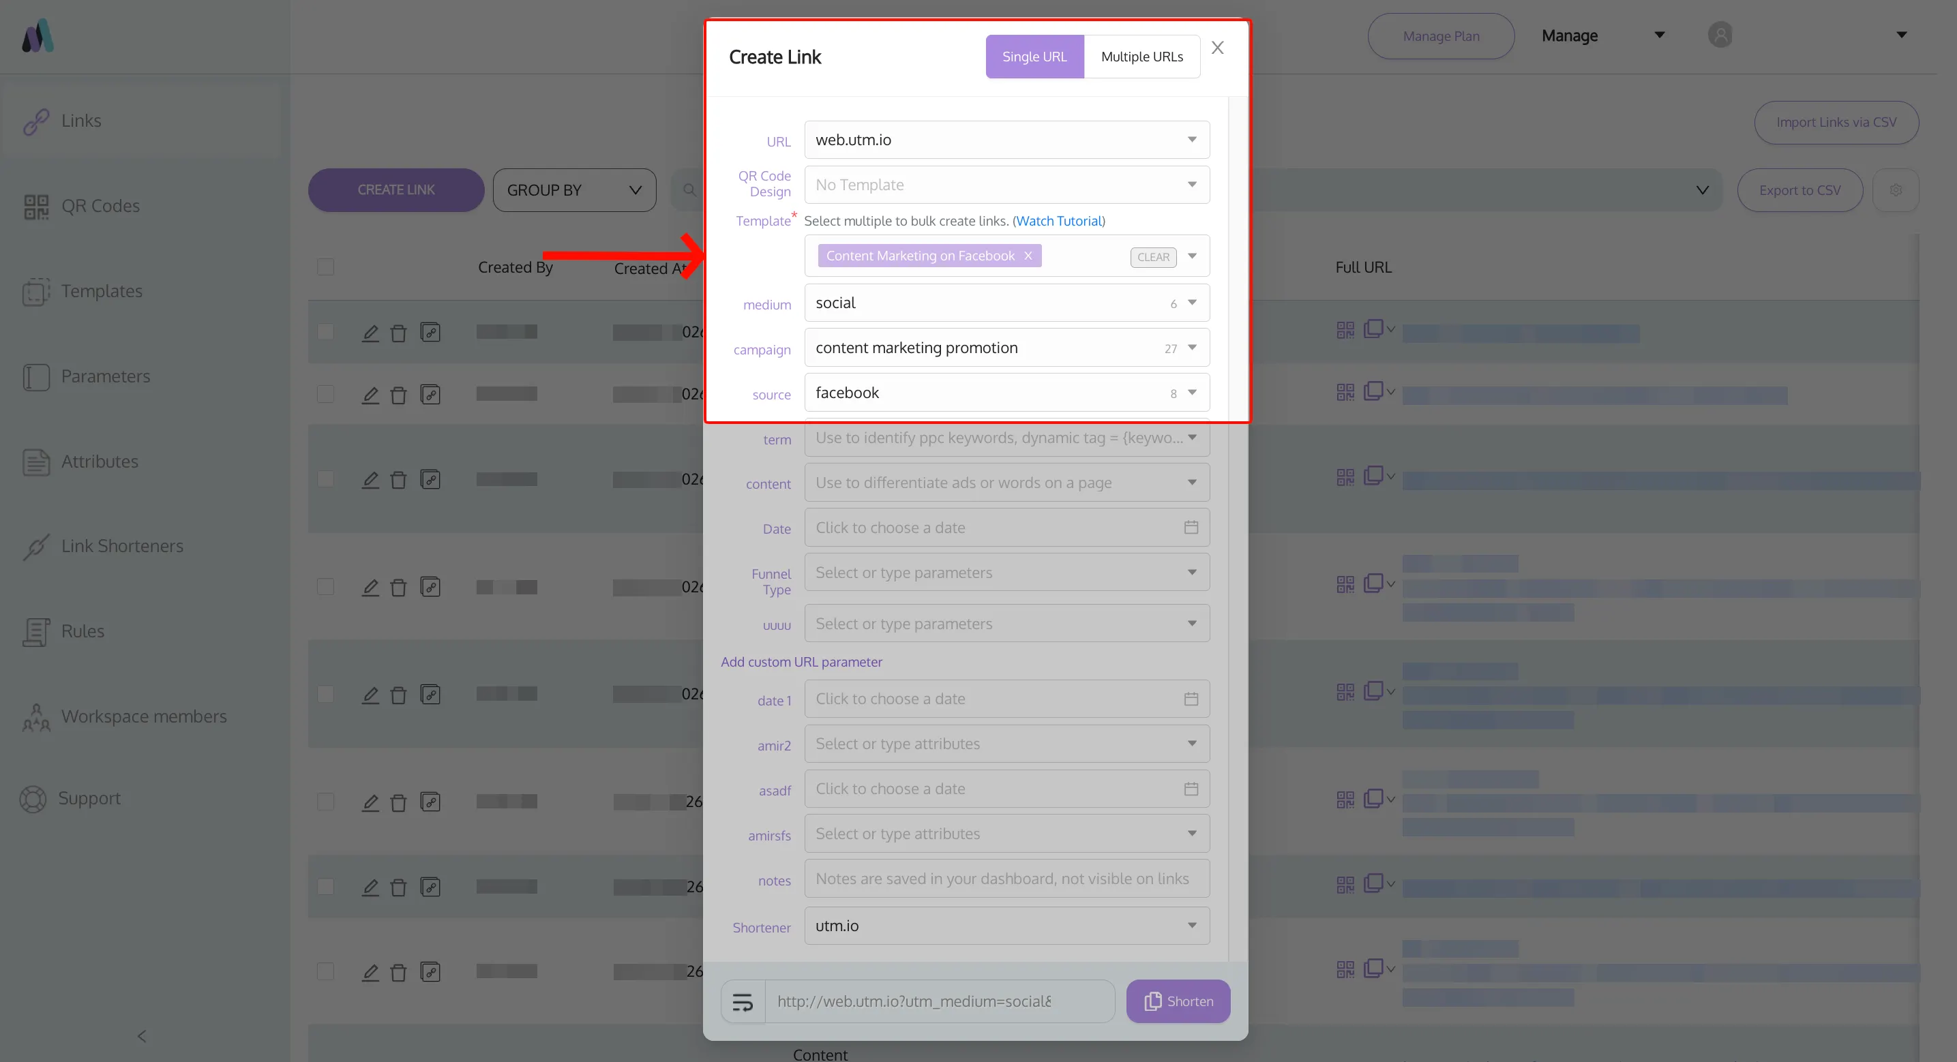This screenshot has width=1957, height=1062.
Task: Check the second link row checkbox
Action: tap(326, 394)
